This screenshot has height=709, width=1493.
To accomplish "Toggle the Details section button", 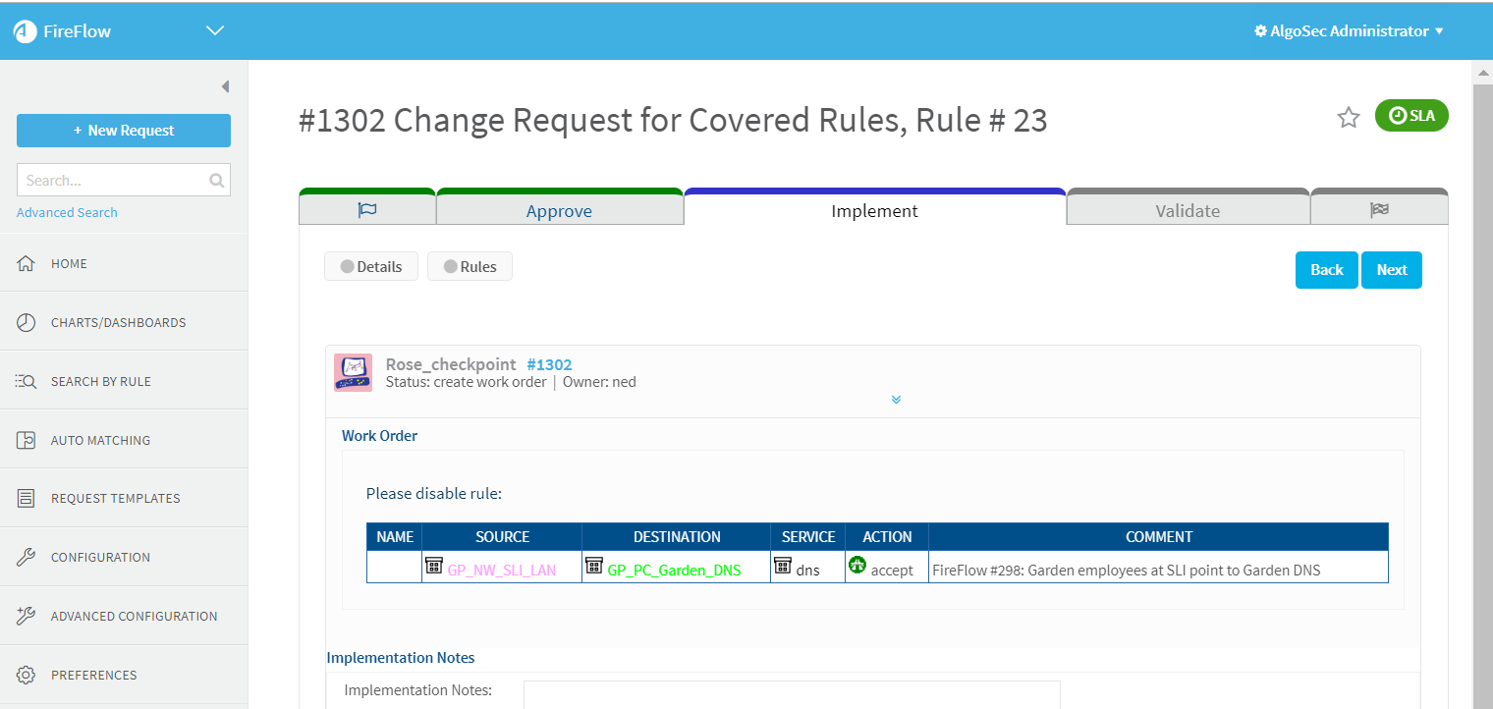I will (x=371, y=266).
